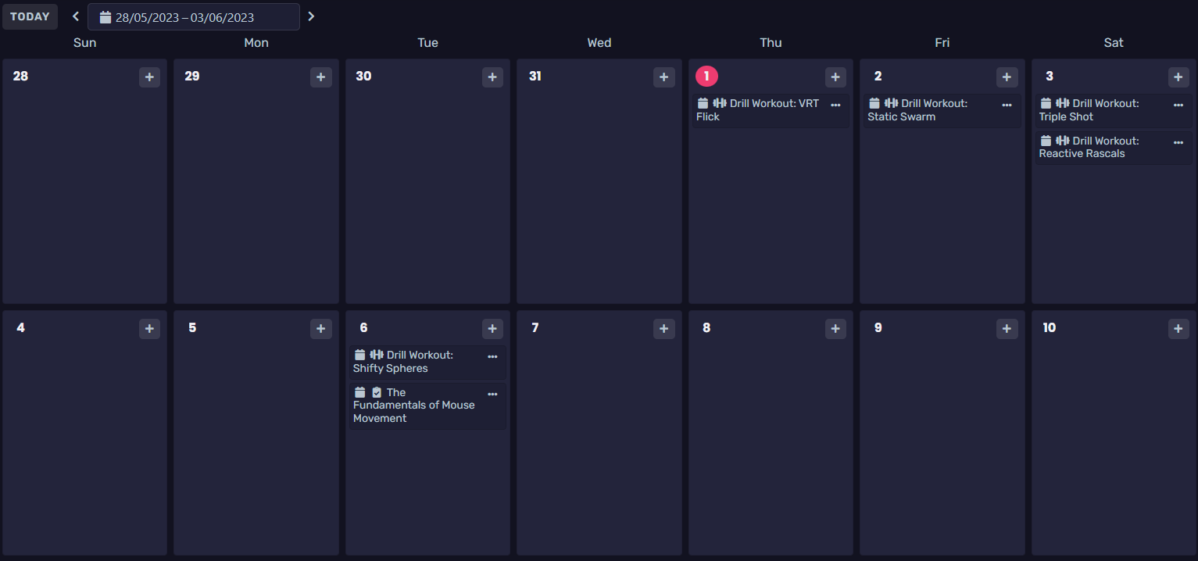
Task: Click the calendar icon inside the date range field
Action: pyautogui.click(x=105, y=16)
